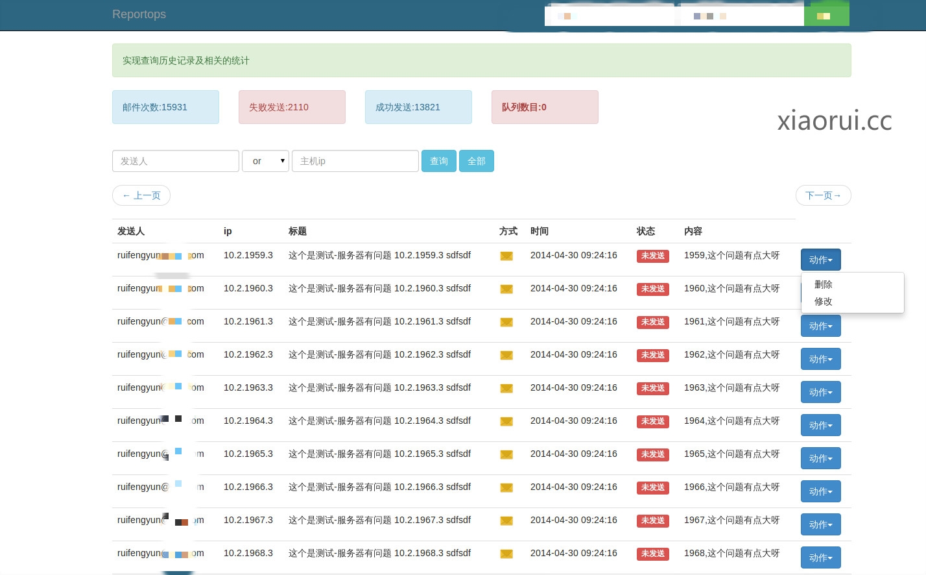
Task: Click the 未发送 status badge for 10.2.1962.3
Action: click(x=652, y=355)
